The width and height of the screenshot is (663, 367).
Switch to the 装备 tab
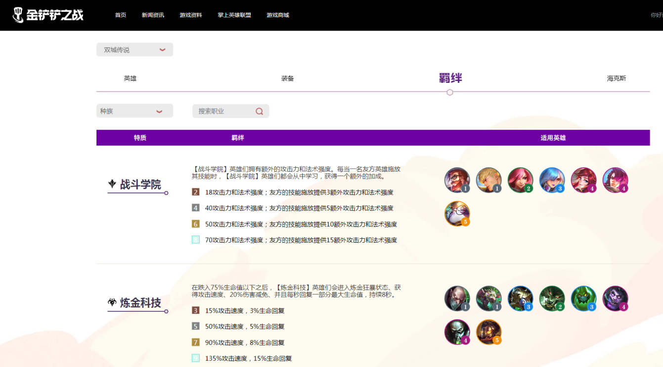[x=287, y=78]
